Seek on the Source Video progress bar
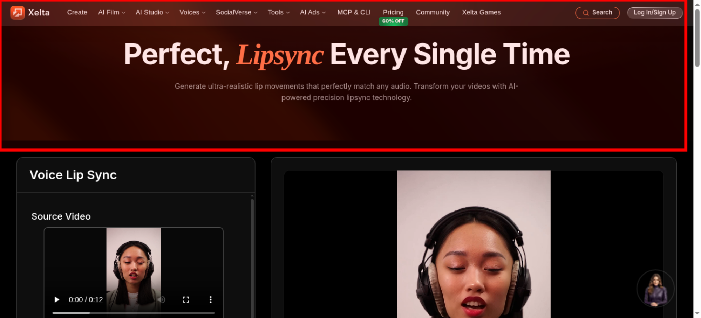 click(x=133, y=313)
